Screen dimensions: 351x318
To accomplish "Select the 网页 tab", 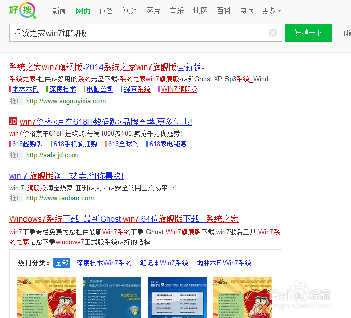I will [83, 11].
